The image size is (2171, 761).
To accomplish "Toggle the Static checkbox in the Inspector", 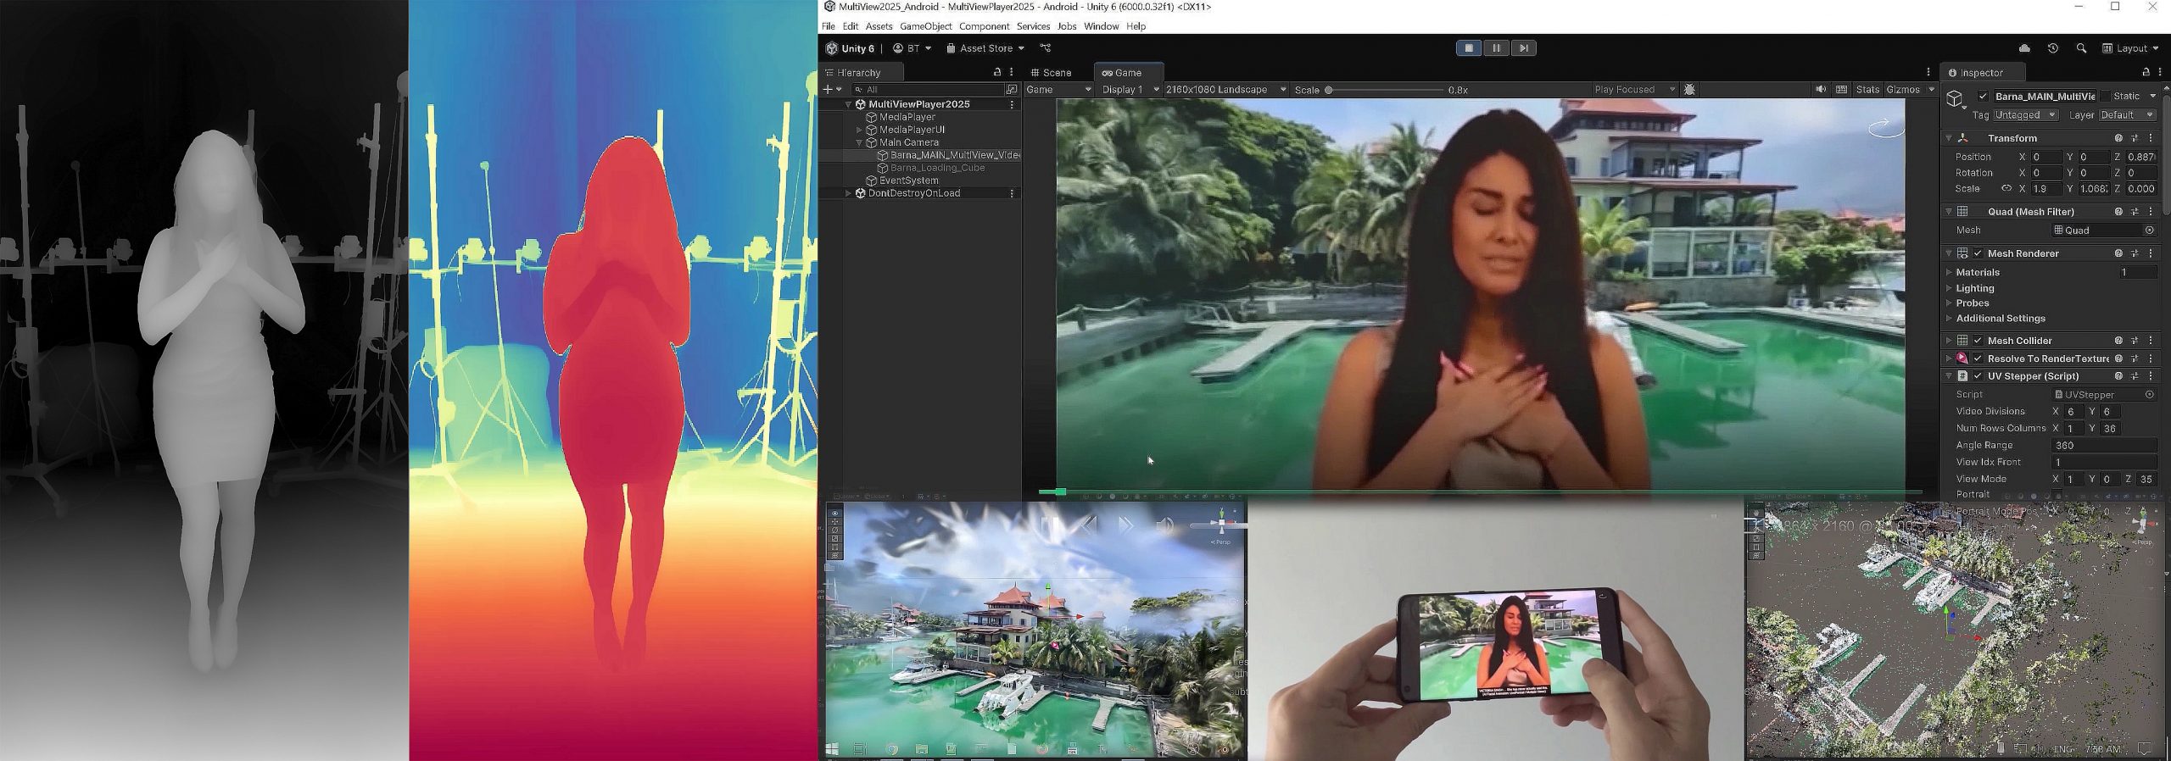I will click(2106, 97).
